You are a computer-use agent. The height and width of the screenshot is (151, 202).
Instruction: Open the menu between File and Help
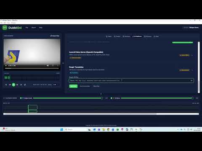point(34,28)
